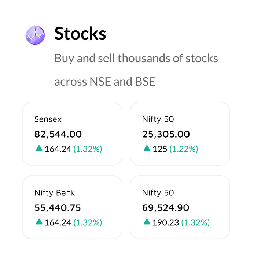Screen dimensions: 261x270
Task: Select the Nifty 50 label above 69,524.90
Action: (x=158, y=193)
